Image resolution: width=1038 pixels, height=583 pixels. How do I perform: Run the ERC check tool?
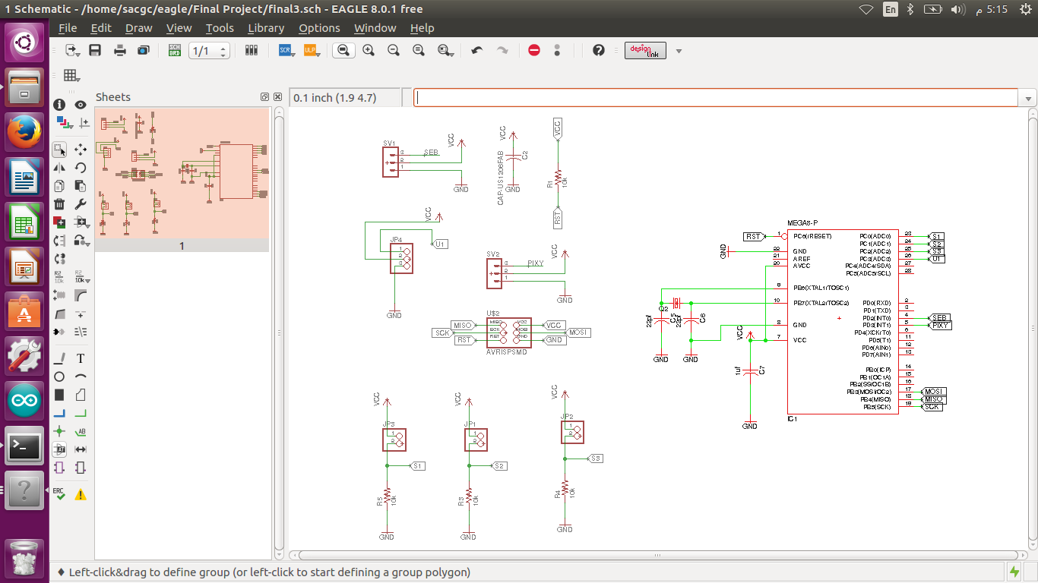[59, 493]
